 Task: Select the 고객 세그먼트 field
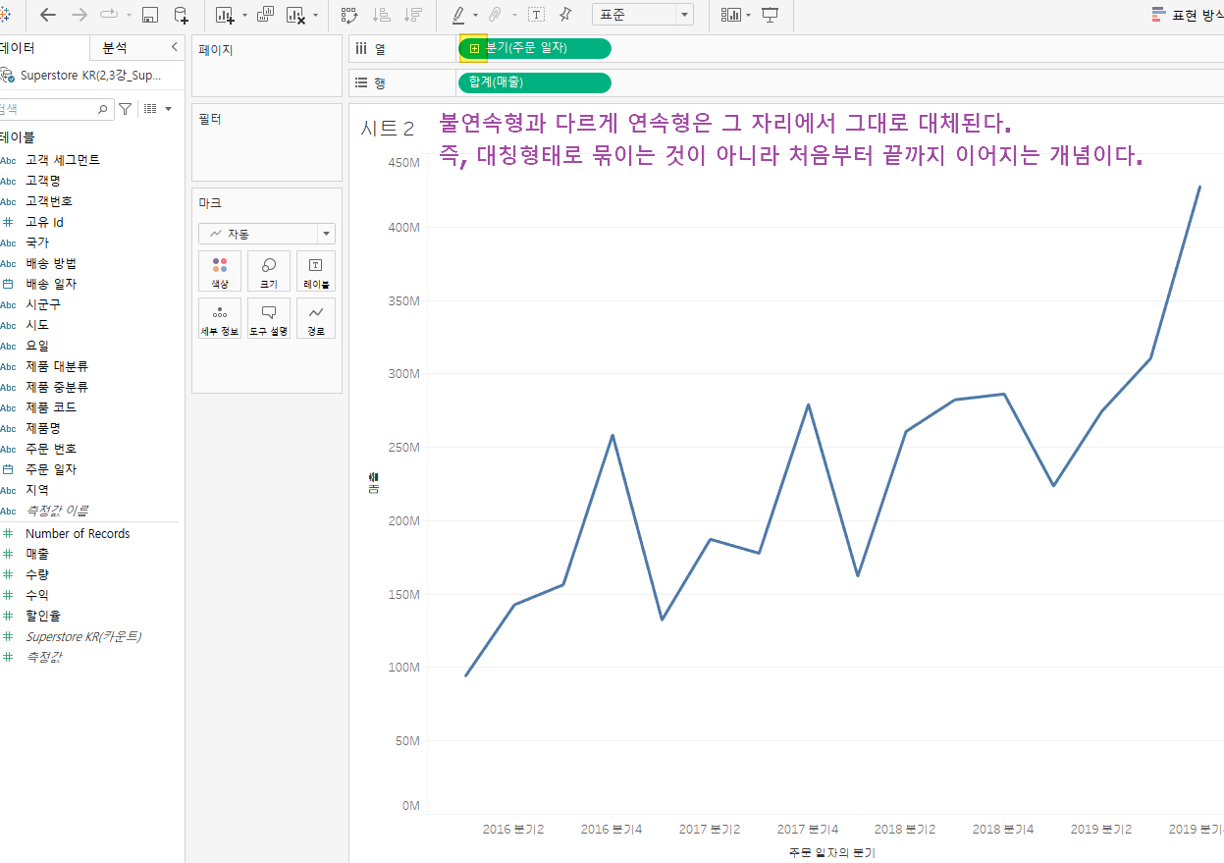(63, 160)
